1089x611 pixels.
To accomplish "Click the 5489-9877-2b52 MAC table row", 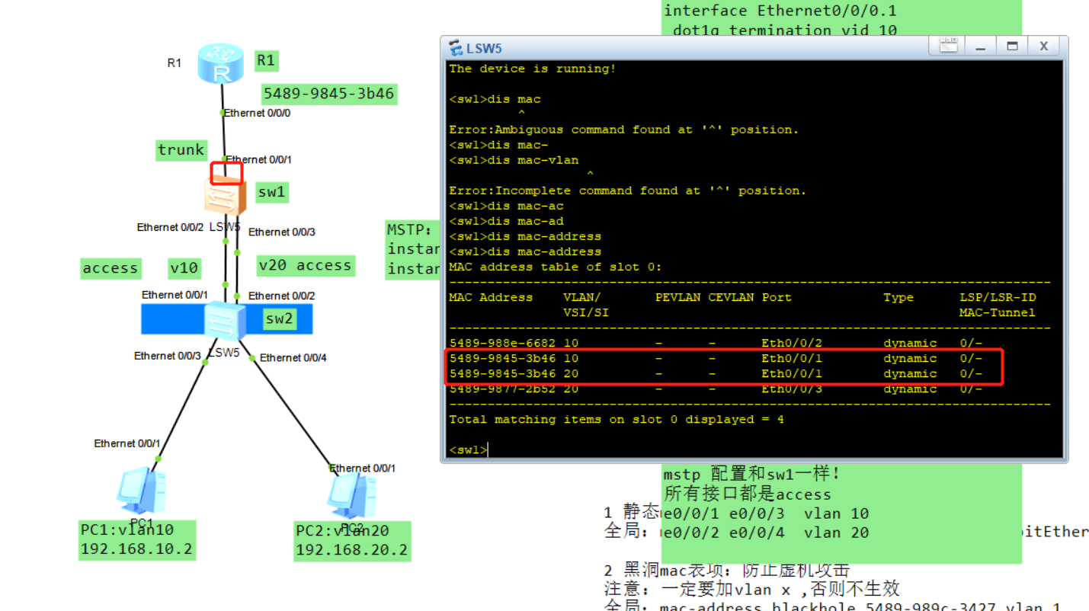I will tap(716, 389).
